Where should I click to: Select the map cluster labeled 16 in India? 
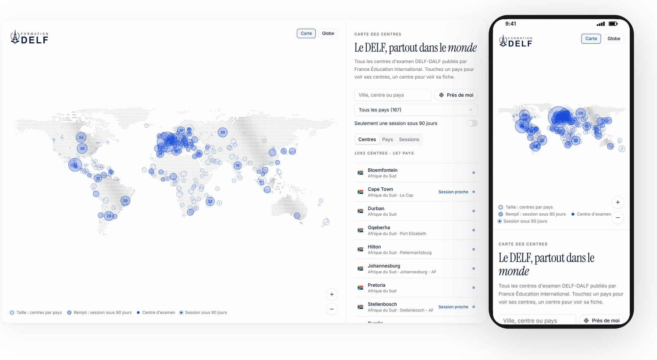coord(238,165)
